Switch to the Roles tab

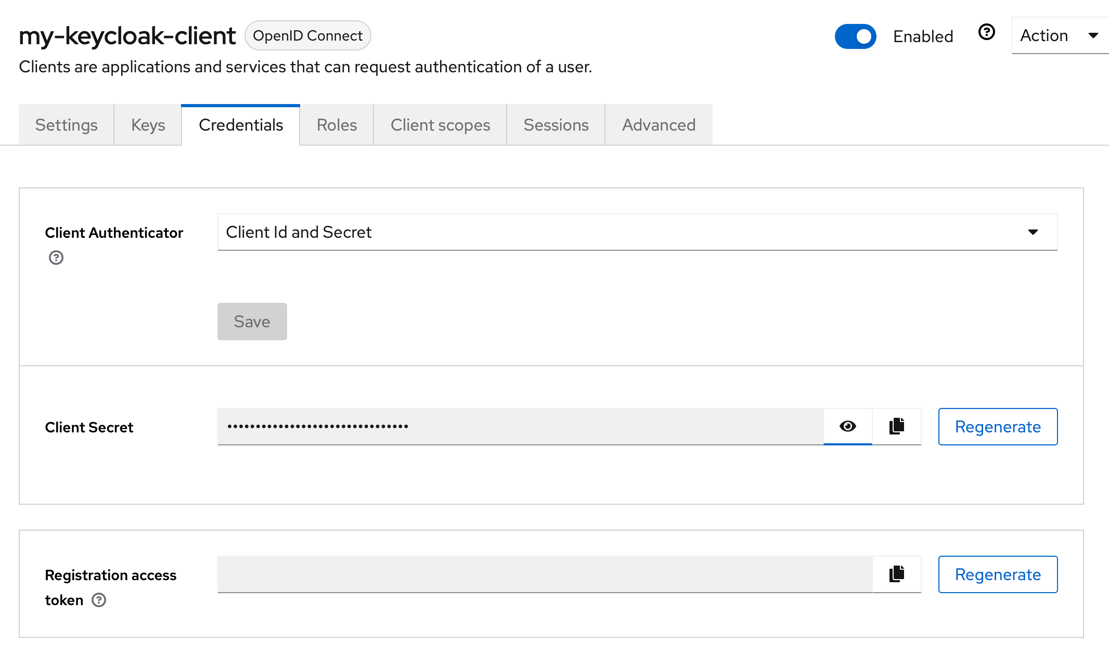[336, 125]
